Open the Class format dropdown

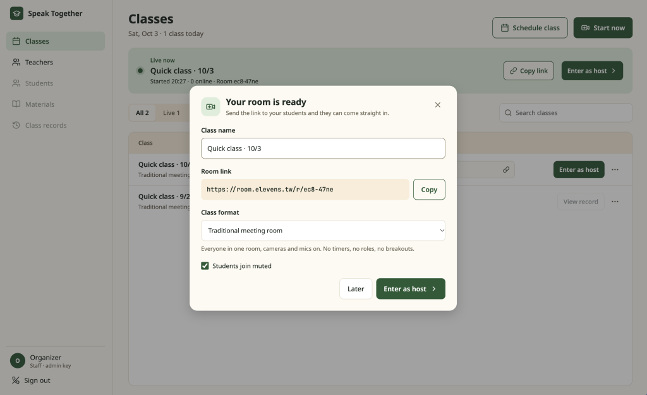[323, 230]
